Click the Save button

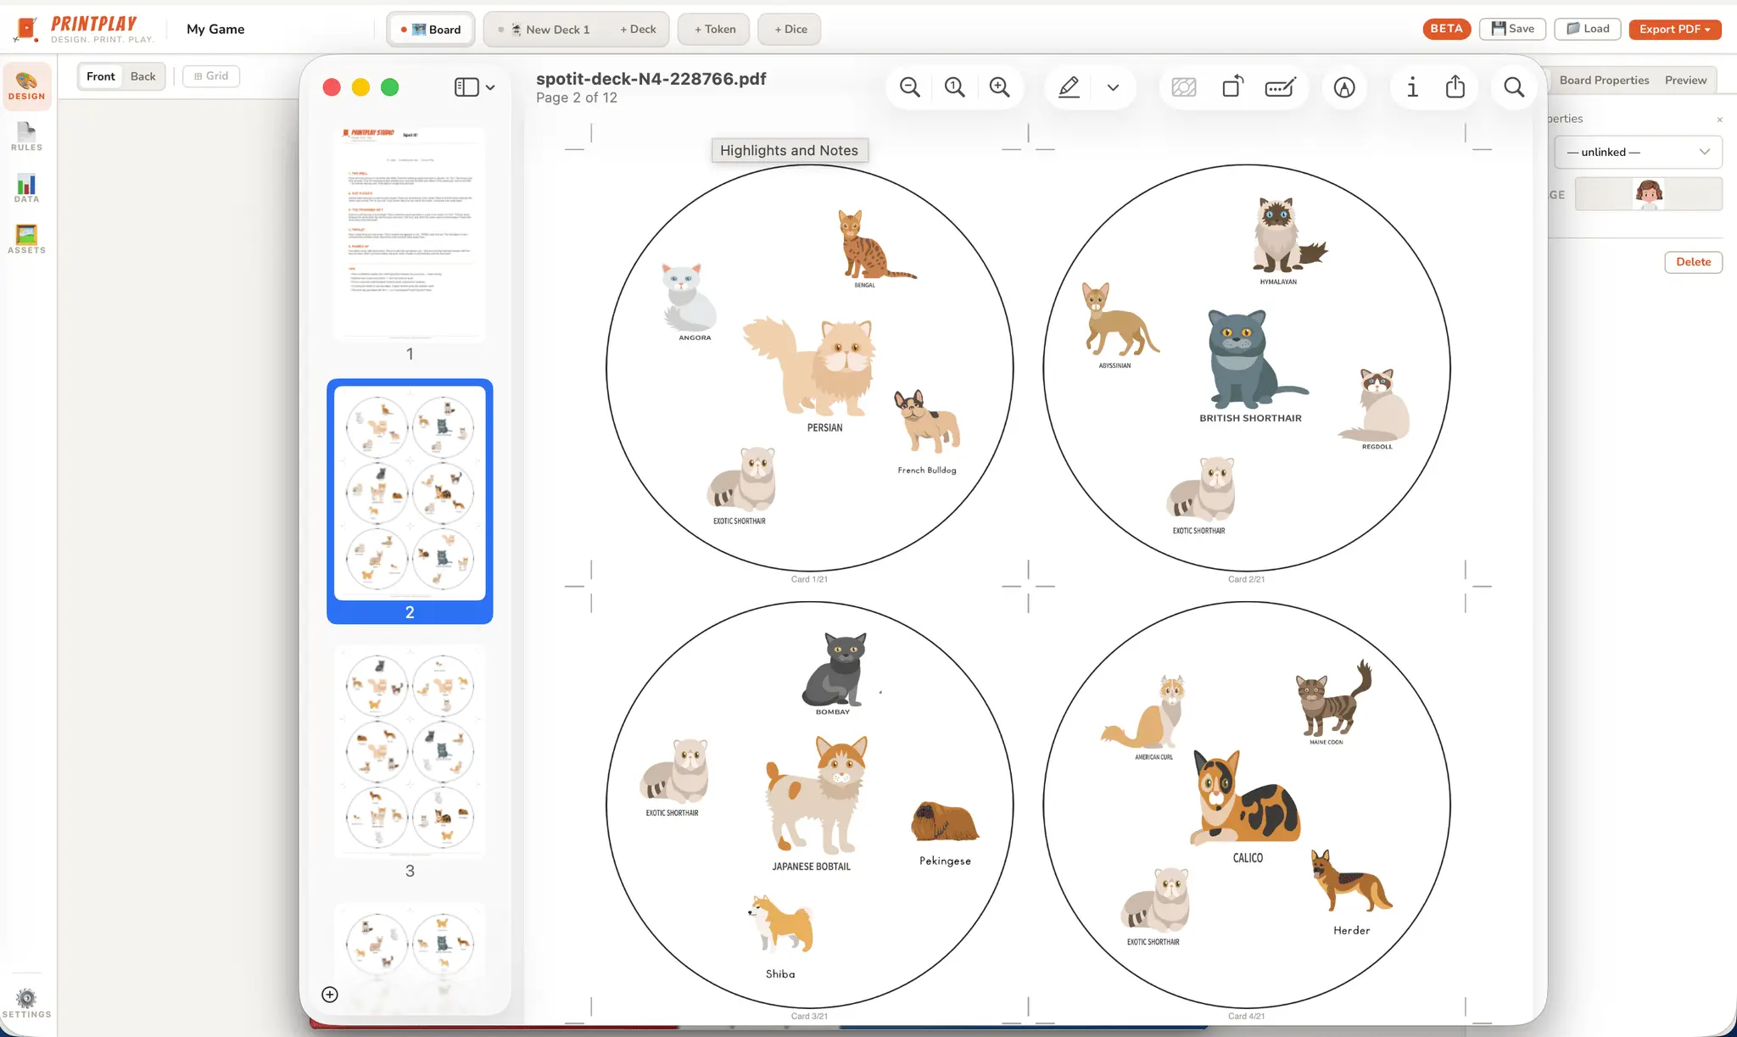pos(1512,29)
